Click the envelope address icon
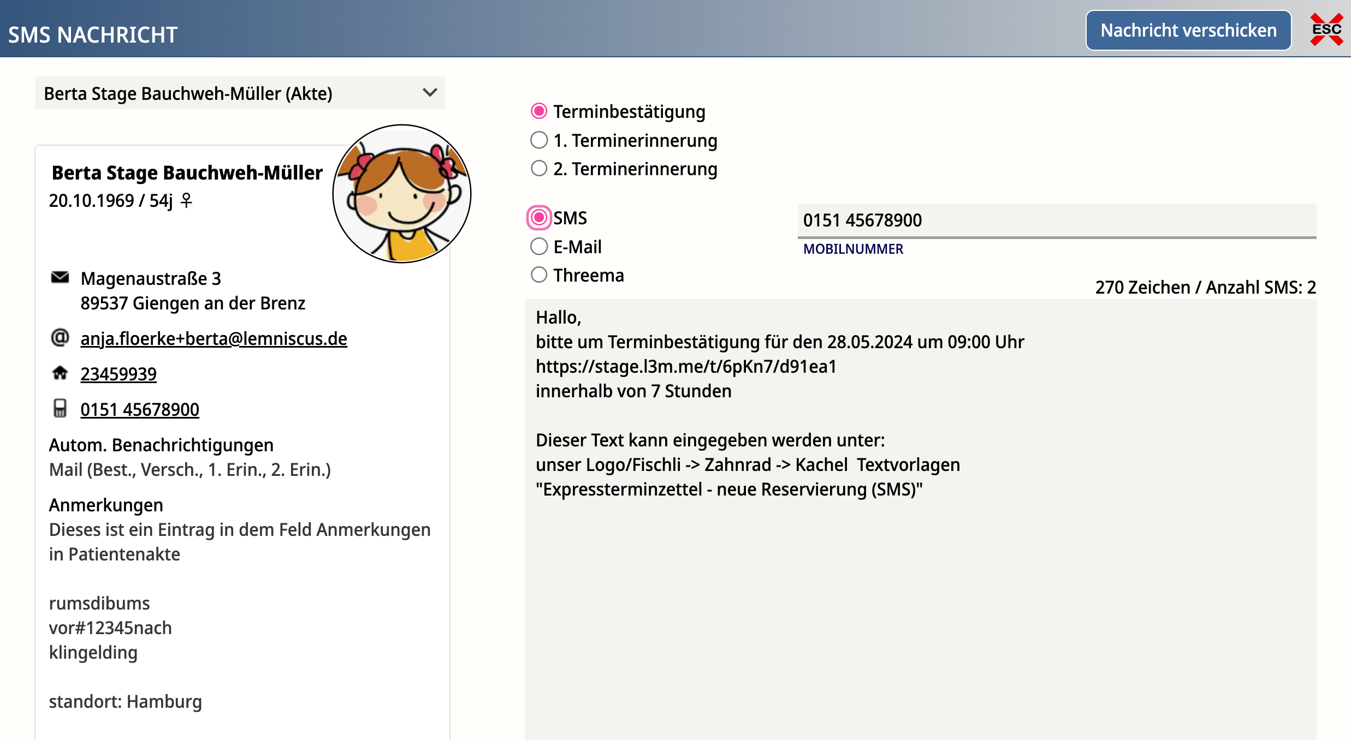The width and height of the screenshot is (1351, 740). [x=60, y=278]
